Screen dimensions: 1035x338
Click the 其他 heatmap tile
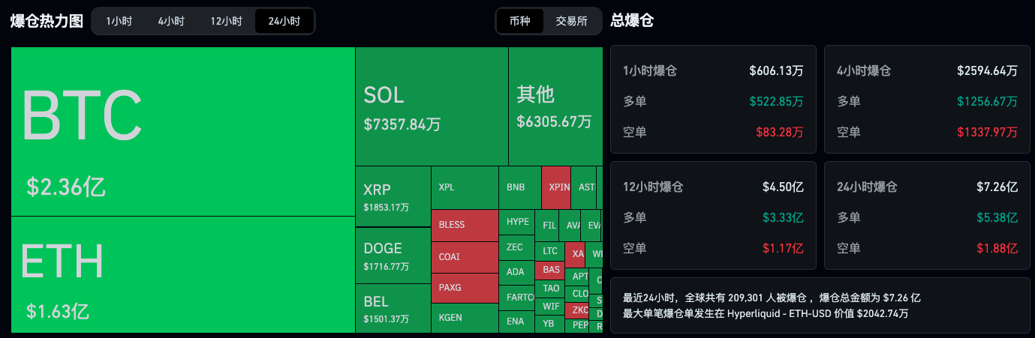click(x=555, y=106)
